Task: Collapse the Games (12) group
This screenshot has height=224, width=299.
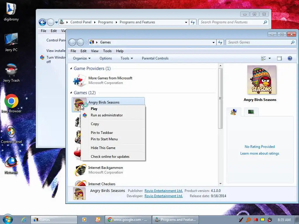Action: (x=71, y=92)
